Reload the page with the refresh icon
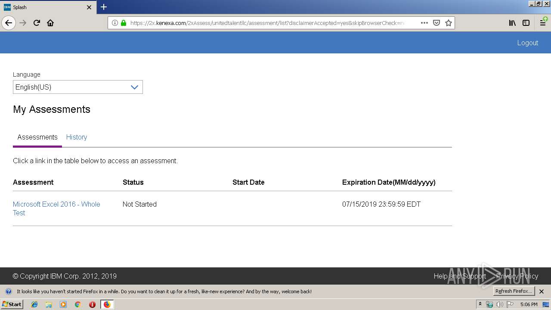This screenshot has width=551, height=310. pos(37,23)
